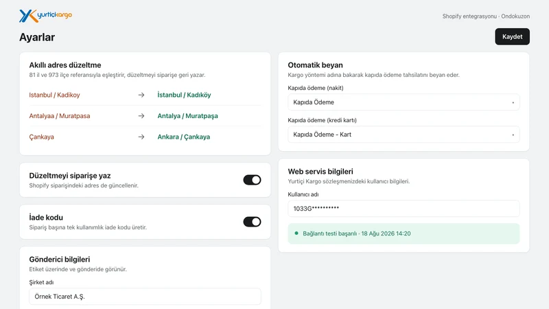The image size is (549, 309).
Task: Click the 'Düzeltmeyi siparişe yaz' card title
Action: 70,176
